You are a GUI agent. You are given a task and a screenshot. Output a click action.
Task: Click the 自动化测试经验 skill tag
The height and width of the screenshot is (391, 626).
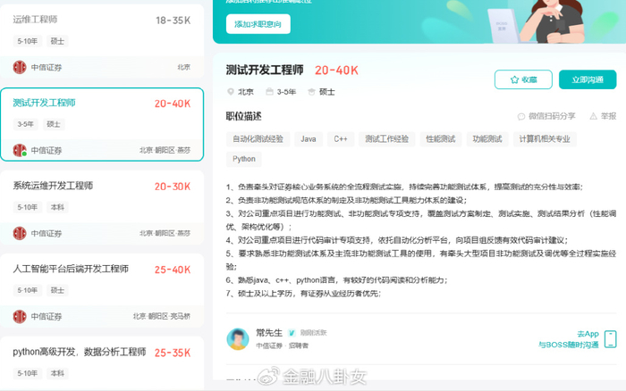(258, 139)
